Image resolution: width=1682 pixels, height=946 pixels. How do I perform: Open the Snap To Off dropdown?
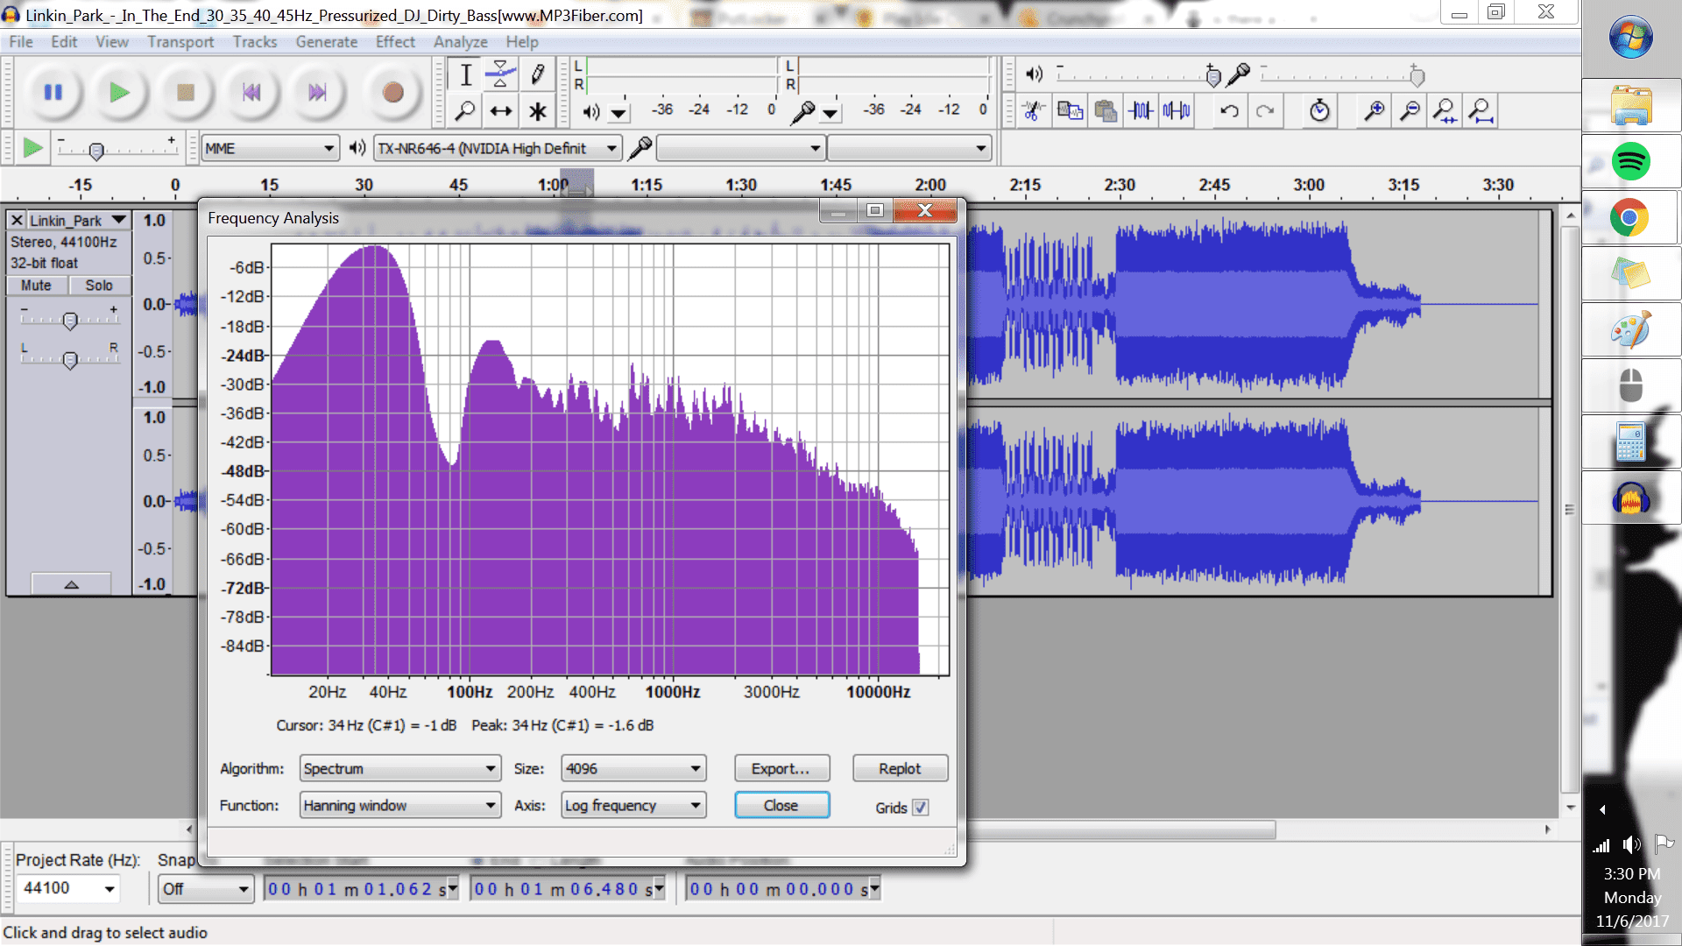pyautogui.click(x=206, y=889)
